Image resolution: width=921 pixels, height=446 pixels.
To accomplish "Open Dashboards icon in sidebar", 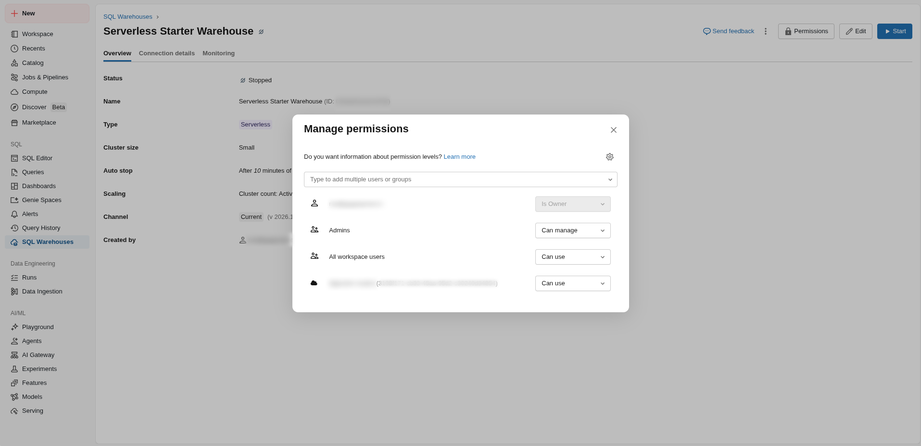I will tap(14, 186).
